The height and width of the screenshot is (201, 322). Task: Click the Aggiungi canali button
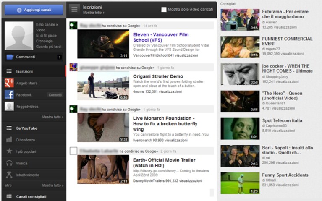pyautogui.click(x=34, y=10)
